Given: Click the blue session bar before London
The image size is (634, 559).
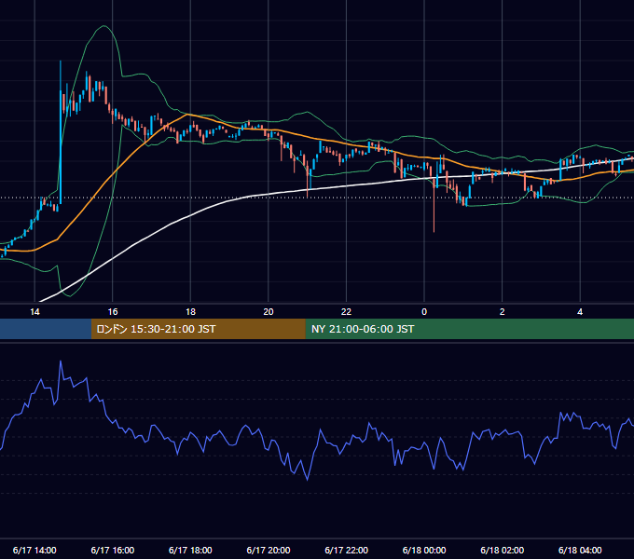Looking at the screenshot, I should click(46, 329).
